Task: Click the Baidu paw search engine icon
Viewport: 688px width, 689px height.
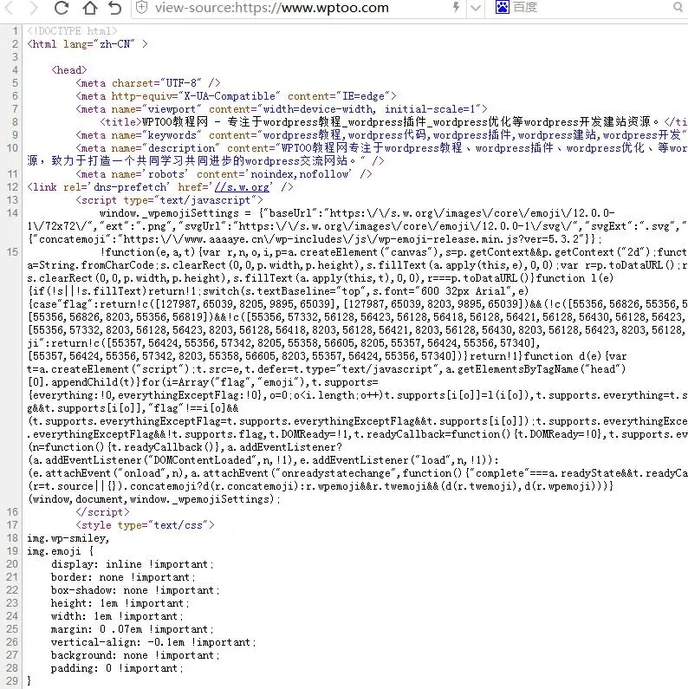Action: point(503,7)
